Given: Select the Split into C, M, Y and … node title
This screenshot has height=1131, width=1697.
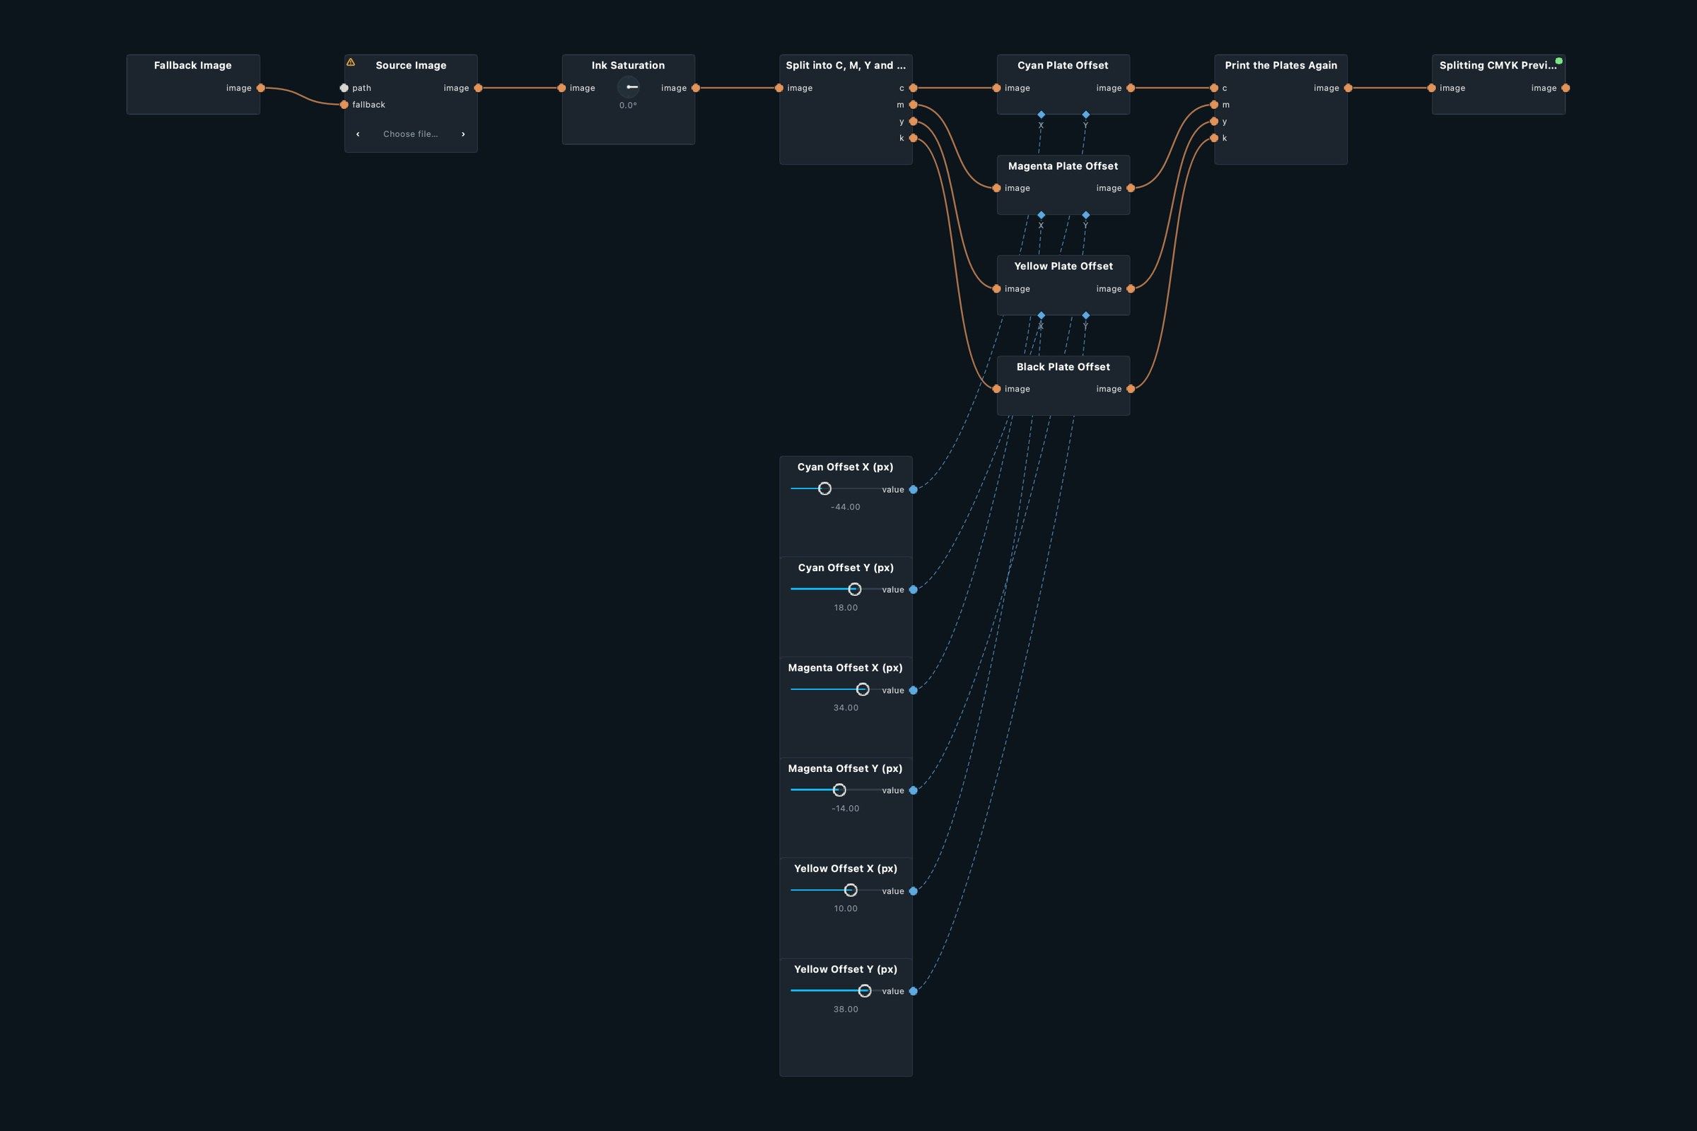Looking at the screenshot, I should [846, 65].
